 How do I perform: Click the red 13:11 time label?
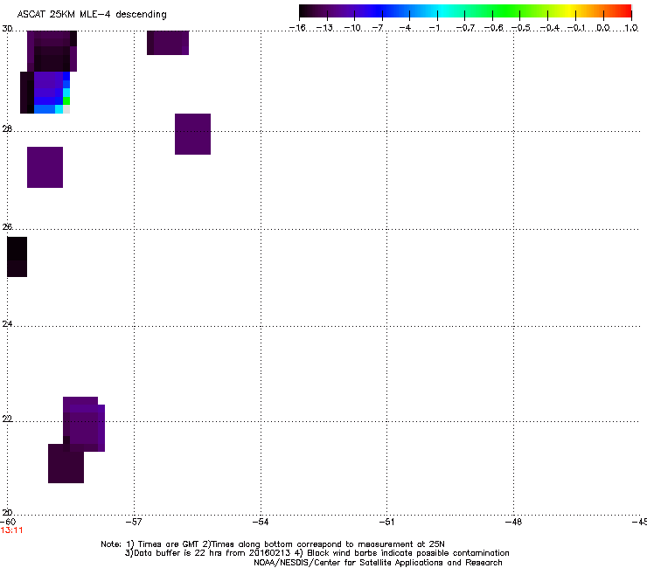pos(11,530)
